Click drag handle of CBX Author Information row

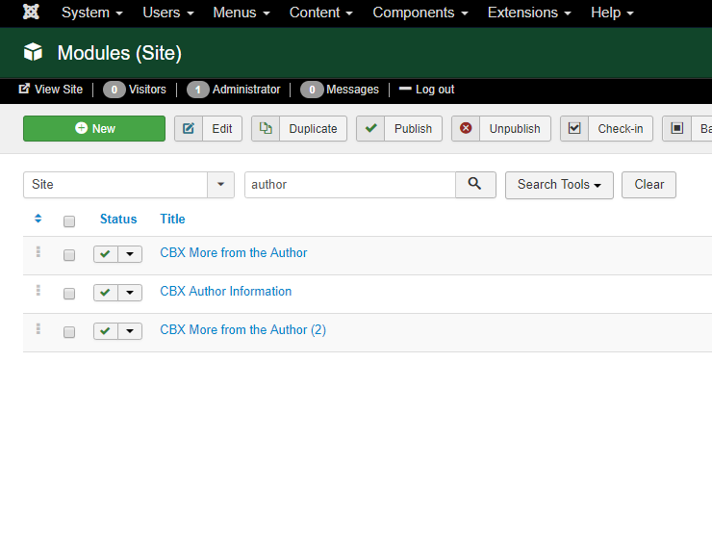tap(38, 291)
